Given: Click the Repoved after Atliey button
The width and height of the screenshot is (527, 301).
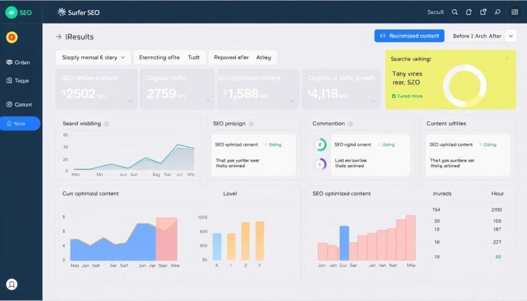Looking at the screenshot, I should point(242,58).
